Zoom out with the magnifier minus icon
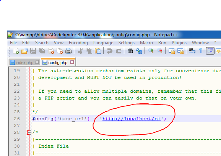The height and width of the screenshot is (156, 221). tap(160, 51)
